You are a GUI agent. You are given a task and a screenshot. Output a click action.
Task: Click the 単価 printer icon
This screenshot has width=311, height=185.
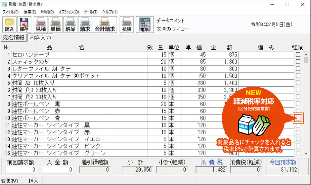pyautogui.click(x=56, y=25)
